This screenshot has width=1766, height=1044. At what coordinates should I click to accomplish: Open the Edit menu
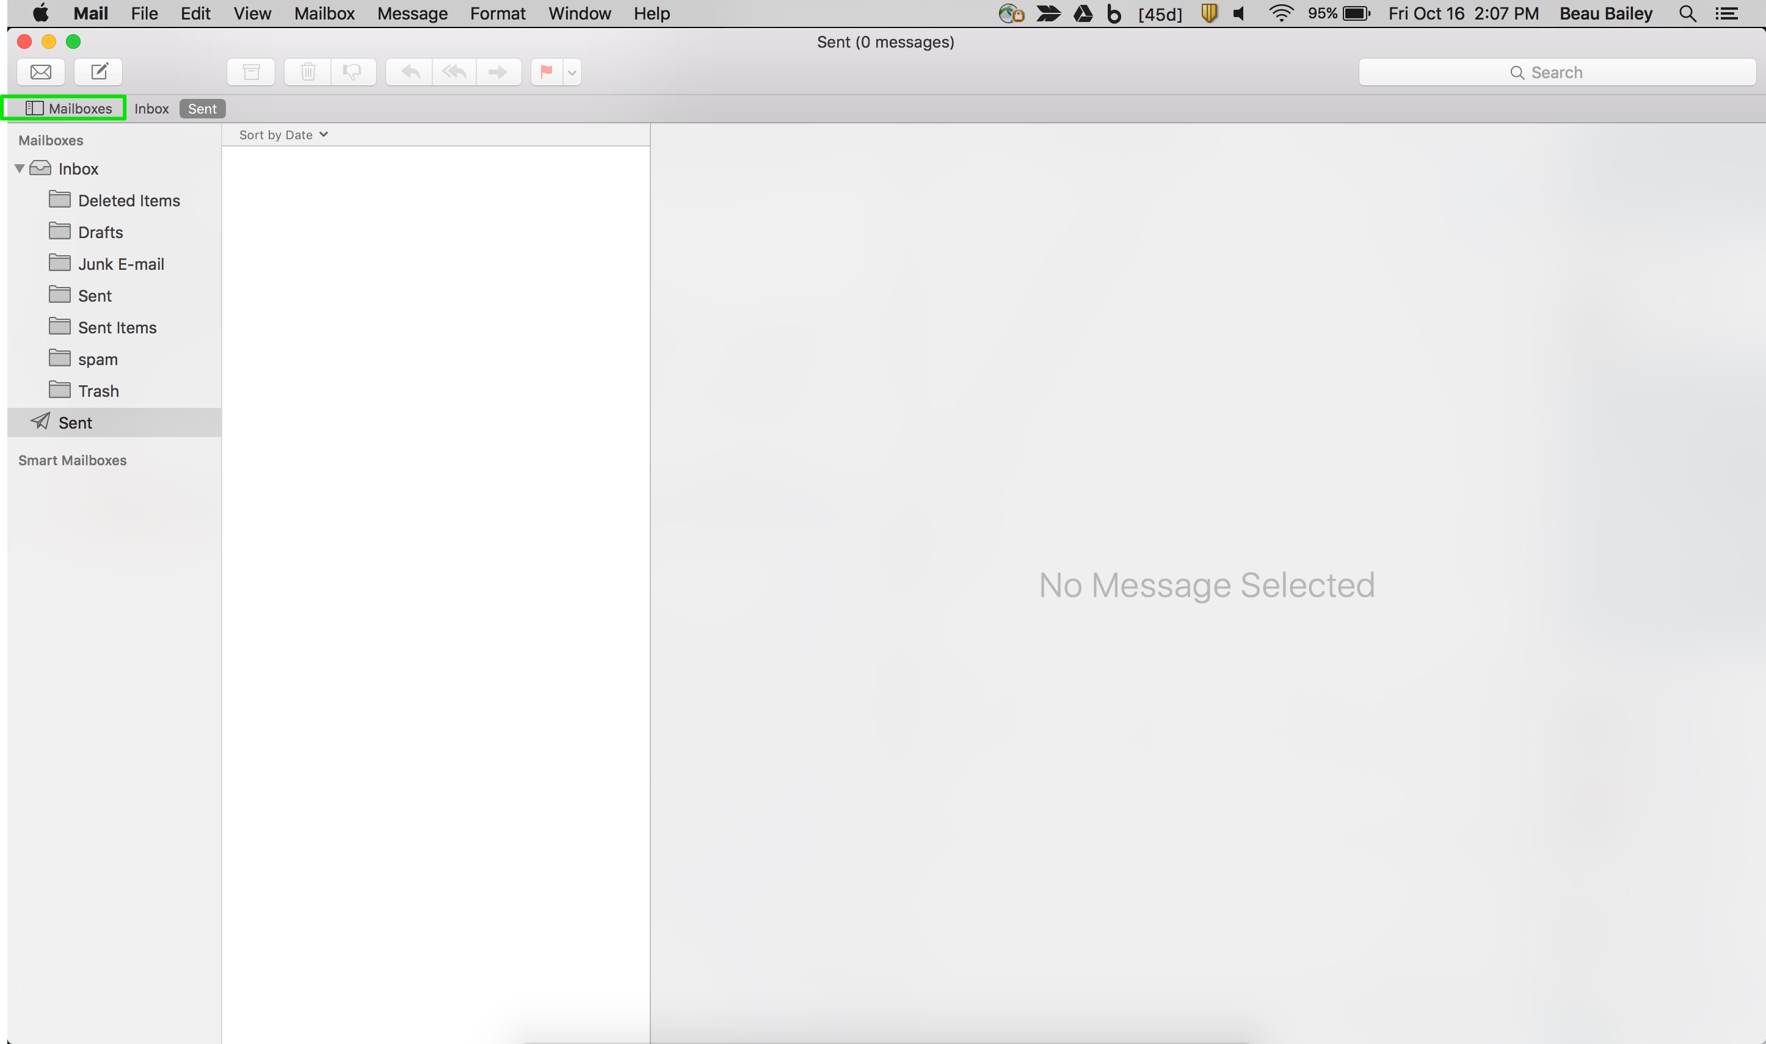coord(195,13)
